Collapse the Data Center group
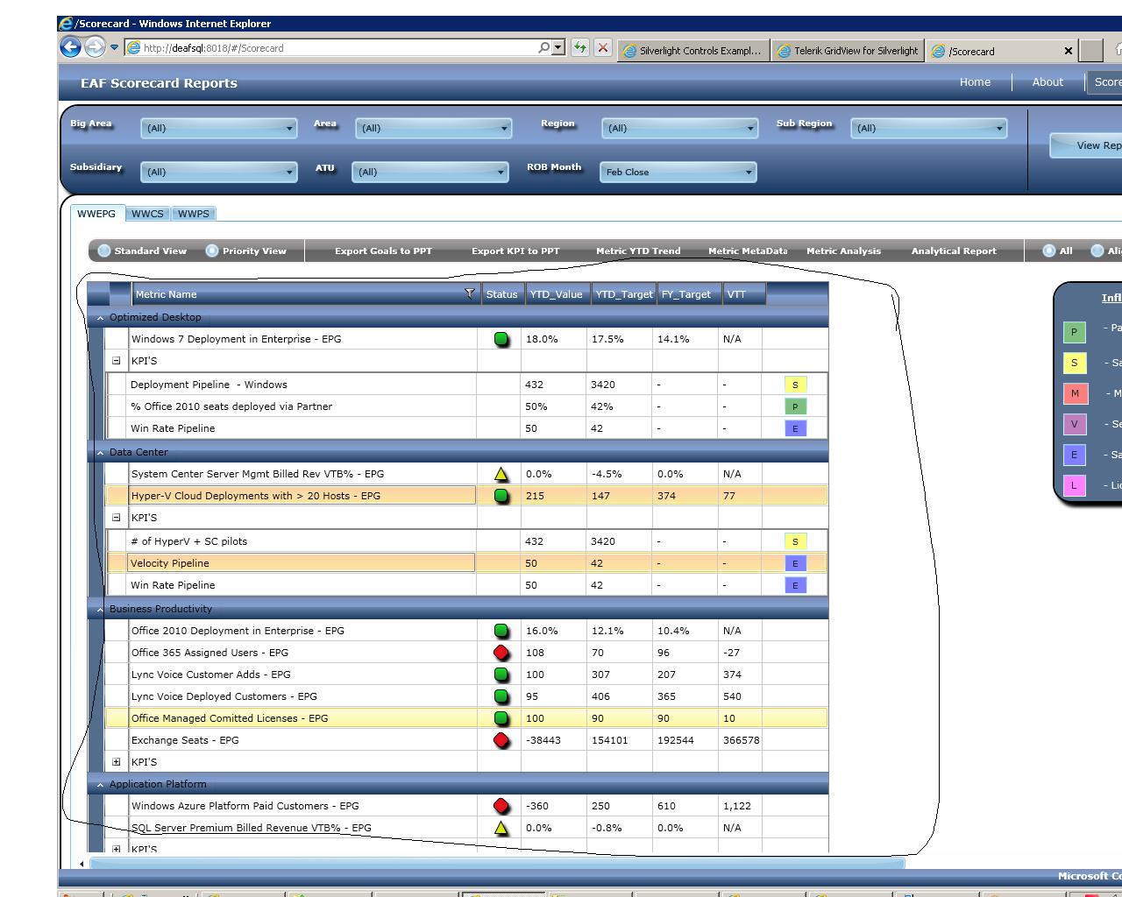 pos(100,453)
